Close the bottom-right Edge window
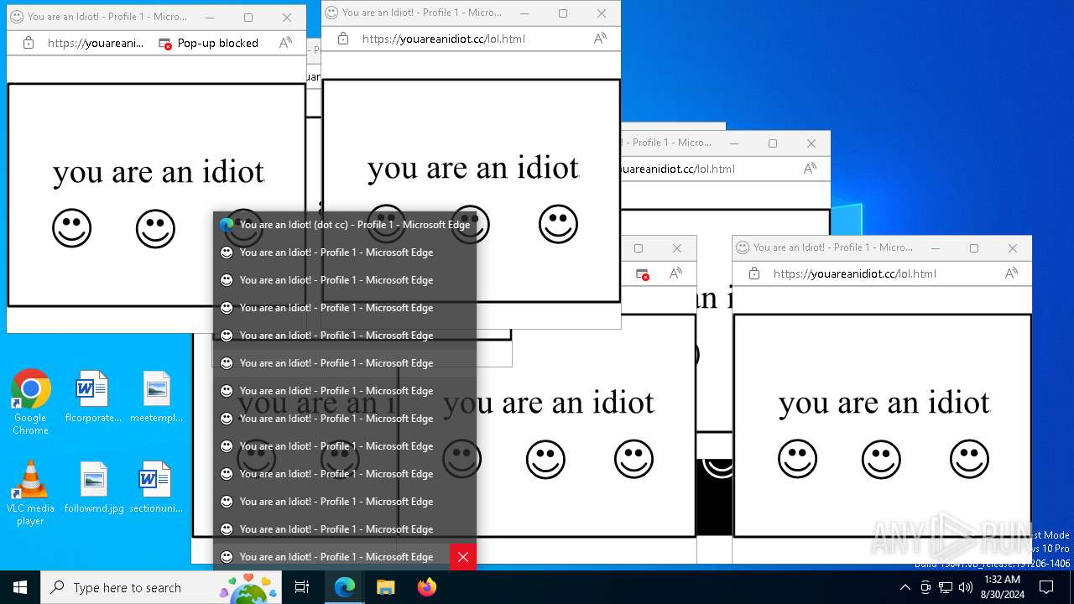 (x=1013, y=247)
